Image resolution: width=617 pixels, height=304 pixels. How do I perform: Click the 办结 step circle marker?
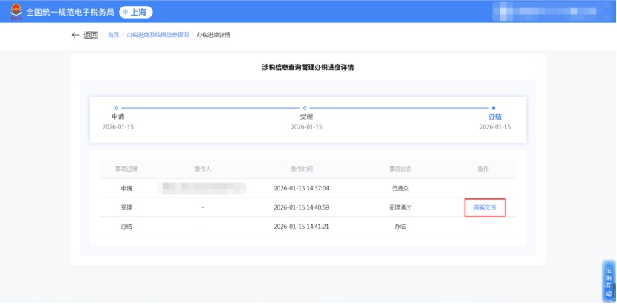pos(494,108)
